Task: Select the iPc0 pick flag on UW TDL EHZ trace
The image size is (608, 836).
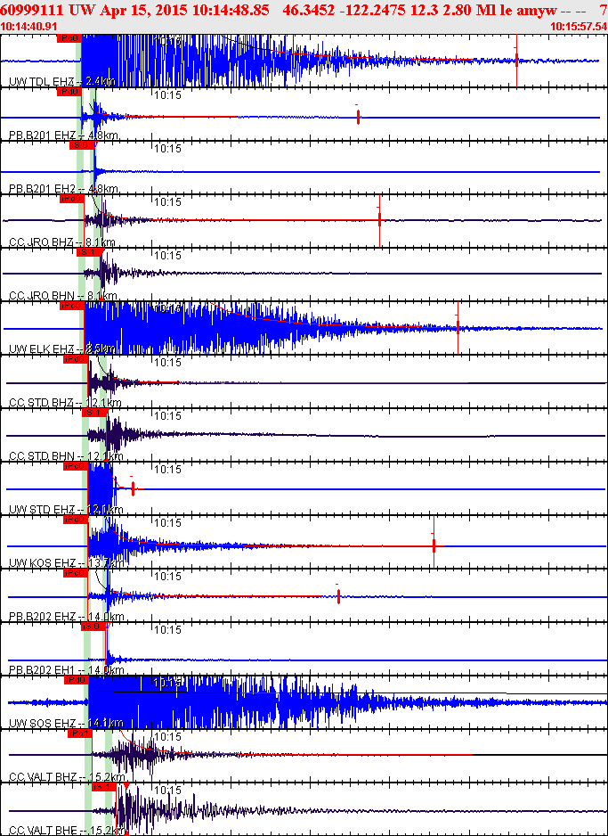Action: click(69, 37)
